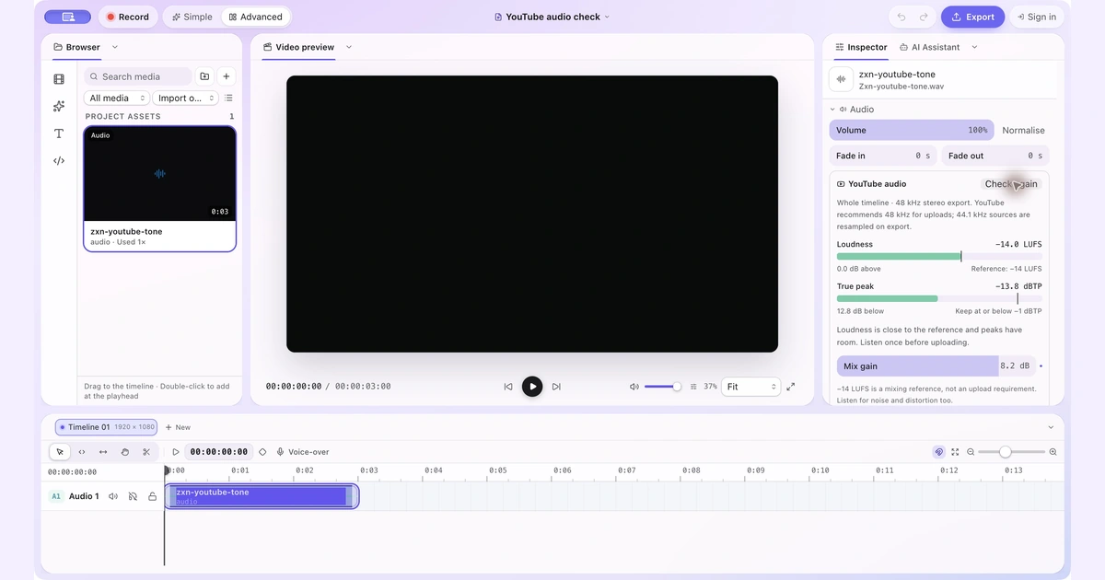The height and width of the screenshot is (580, 1105).
Task: Select the hand pan tool
Action: [x=125, y=452]
